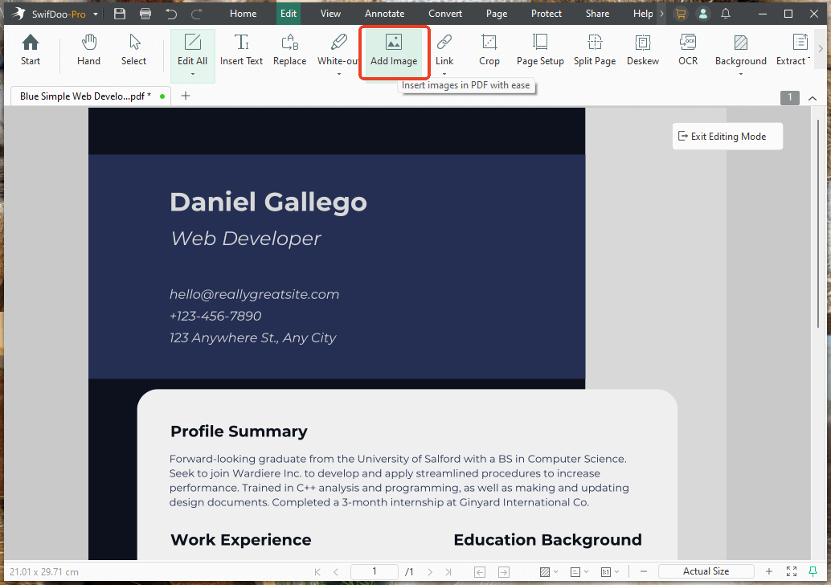Switch to the Annotate tab
The height and width of the screenshot is (585, 831).
click(x=384, y=14)
